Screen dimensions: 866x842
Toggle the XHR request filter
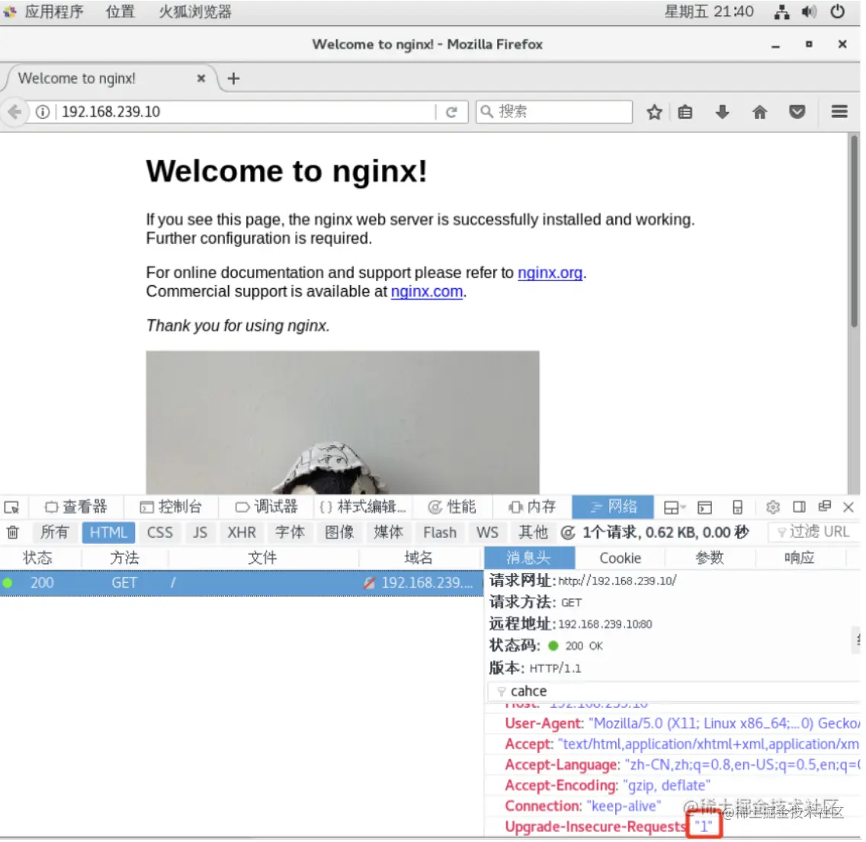click(242, 533)
